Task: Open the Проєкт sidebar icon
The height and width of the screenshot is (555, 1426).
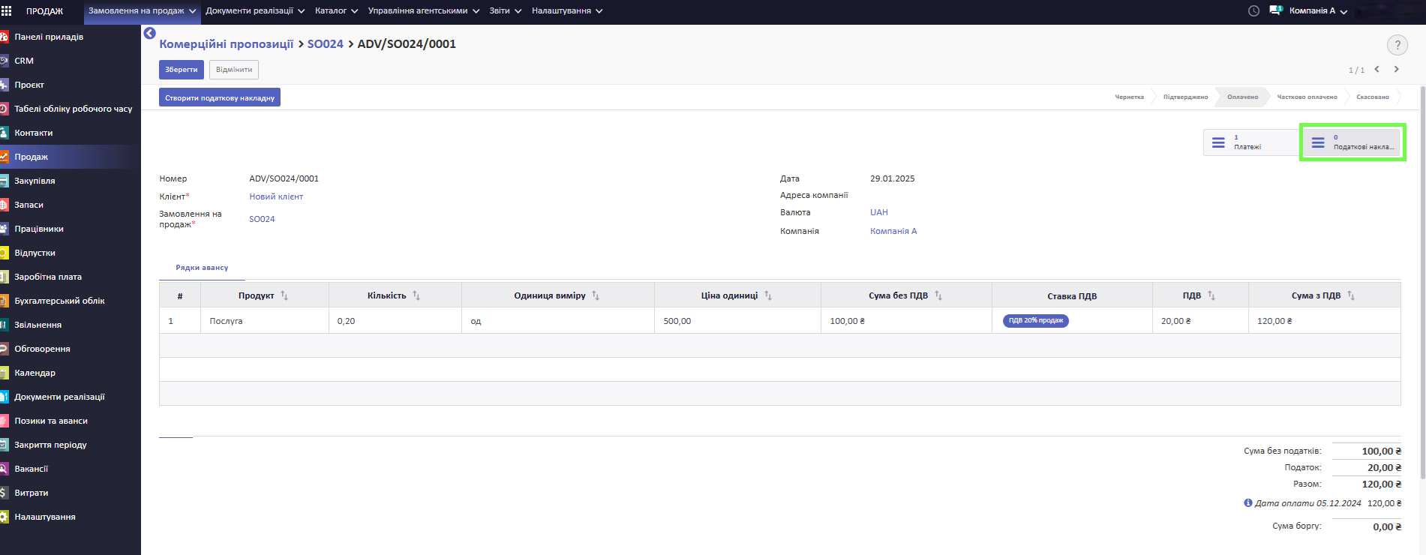Action: (x=4, y=85)
